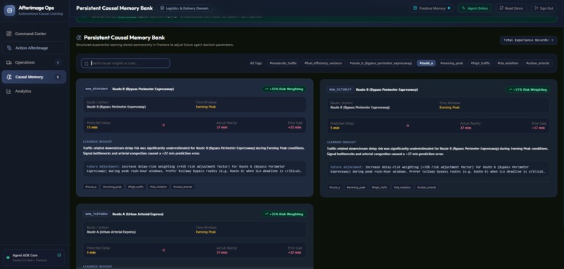The height and width of the screenshot is (269, 564).
Task: Click Evening Peak in mem_5171813f card
Action: click(450, 108)
